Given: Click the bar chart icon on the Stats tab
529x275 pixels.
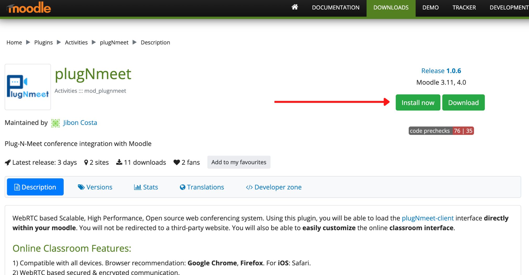Looking at the screenshot, I should pos(138,187).
